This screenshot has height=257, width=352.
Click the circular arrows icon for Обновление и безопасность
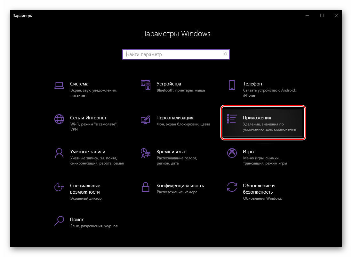coord(232,187)
